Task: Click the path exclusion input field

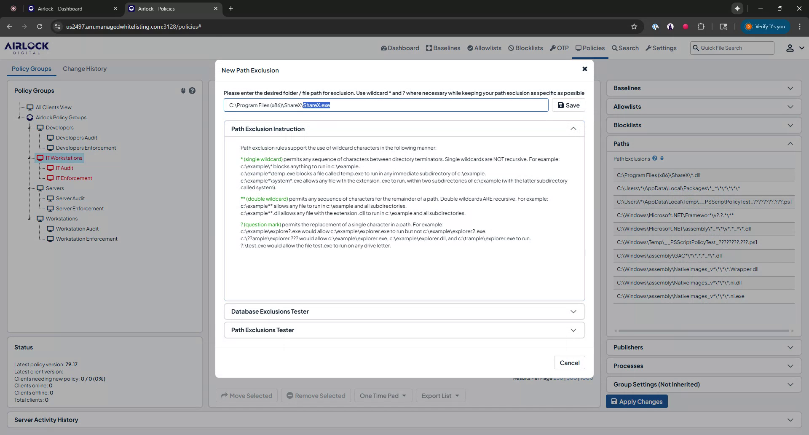Action: click(386, 105)
